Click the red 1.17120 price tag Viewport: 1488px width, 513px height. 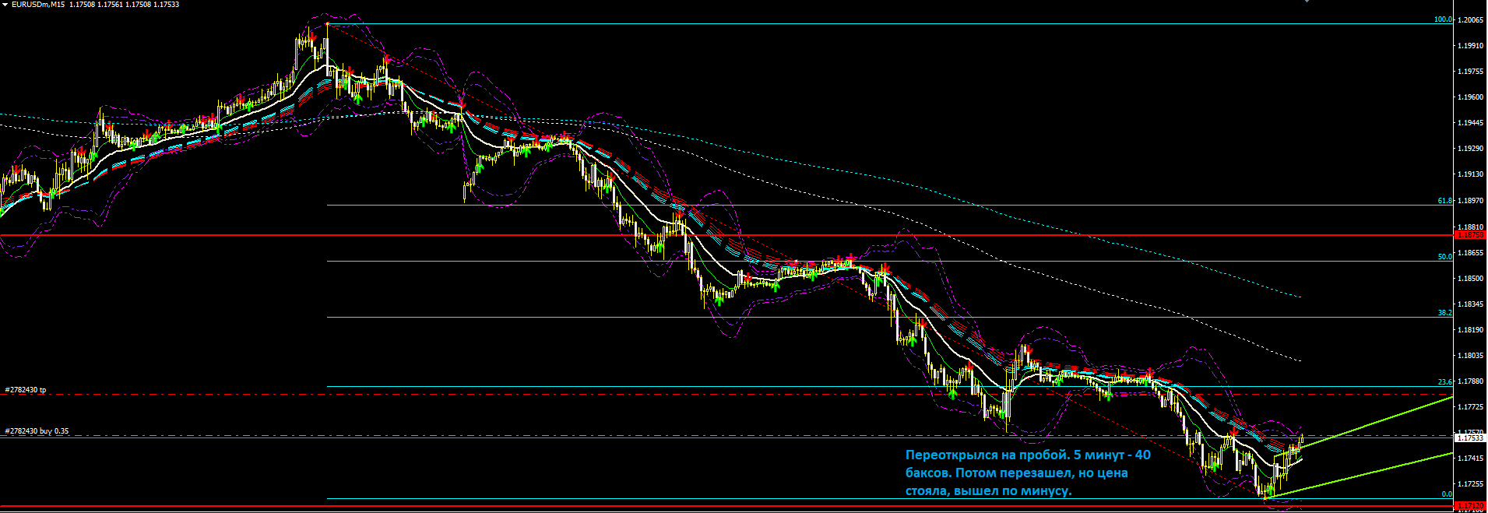[x=1470, y=506]
